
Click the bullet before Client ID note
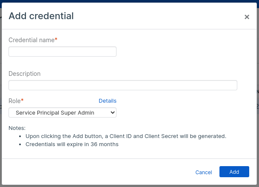tap(20, 136)
